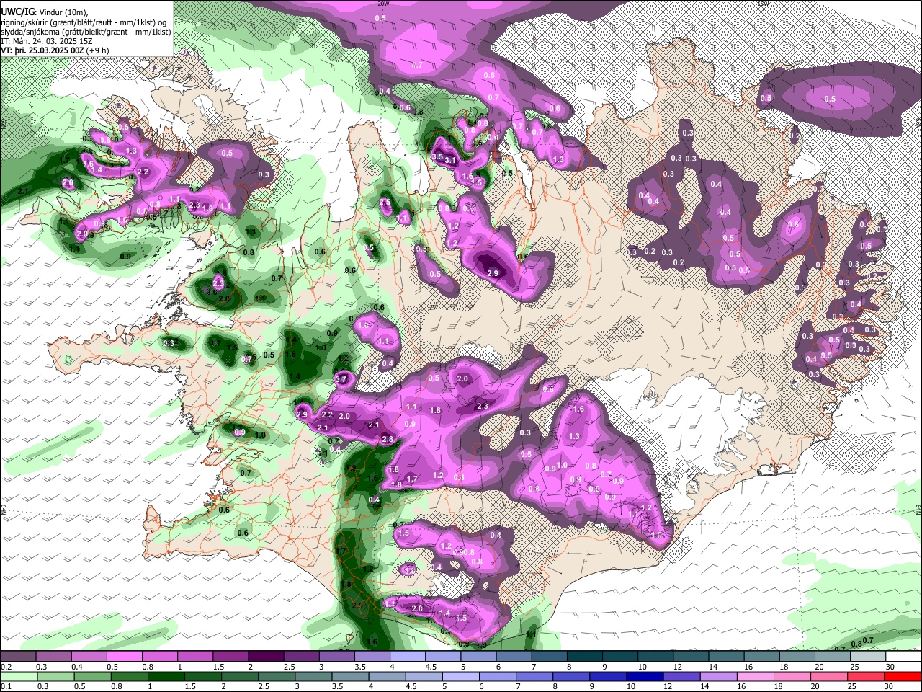Click the '2.3' value right of '1.8' in the central snow band
The image size is (922, 692).
[x=483, y=406]
